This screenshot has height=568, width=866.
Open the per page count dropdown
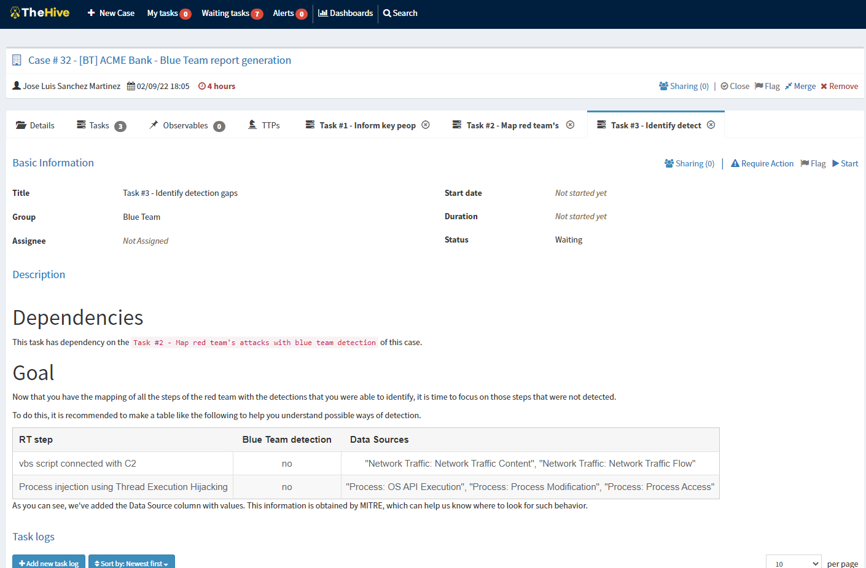tap(794, 562)
